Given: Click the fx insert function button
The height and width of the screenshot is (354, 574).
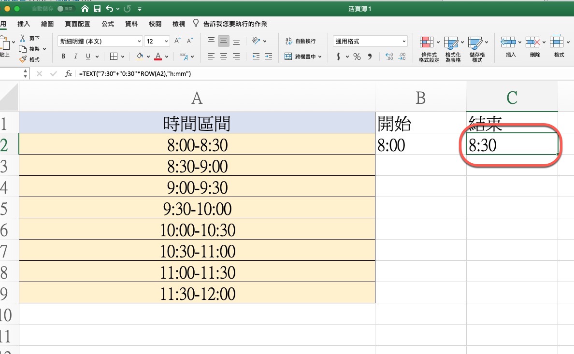Looking at the screenshot, I should point(68,73).
